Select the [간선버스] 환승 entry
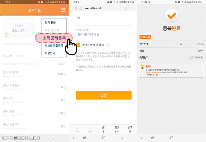Screen dimensions: 206x142 (x=35, y=87)
